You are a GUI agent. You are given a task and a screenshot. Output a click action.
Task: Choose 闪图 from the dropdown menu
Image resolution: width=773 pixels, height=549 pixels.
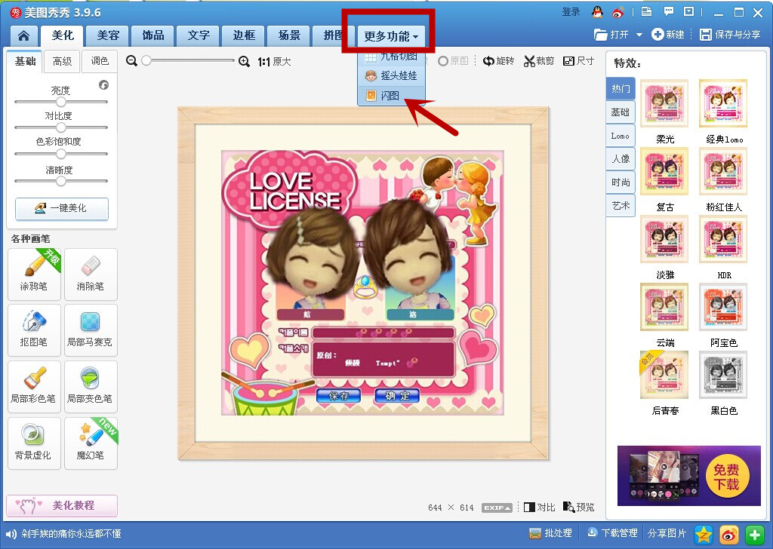point(392,96)
